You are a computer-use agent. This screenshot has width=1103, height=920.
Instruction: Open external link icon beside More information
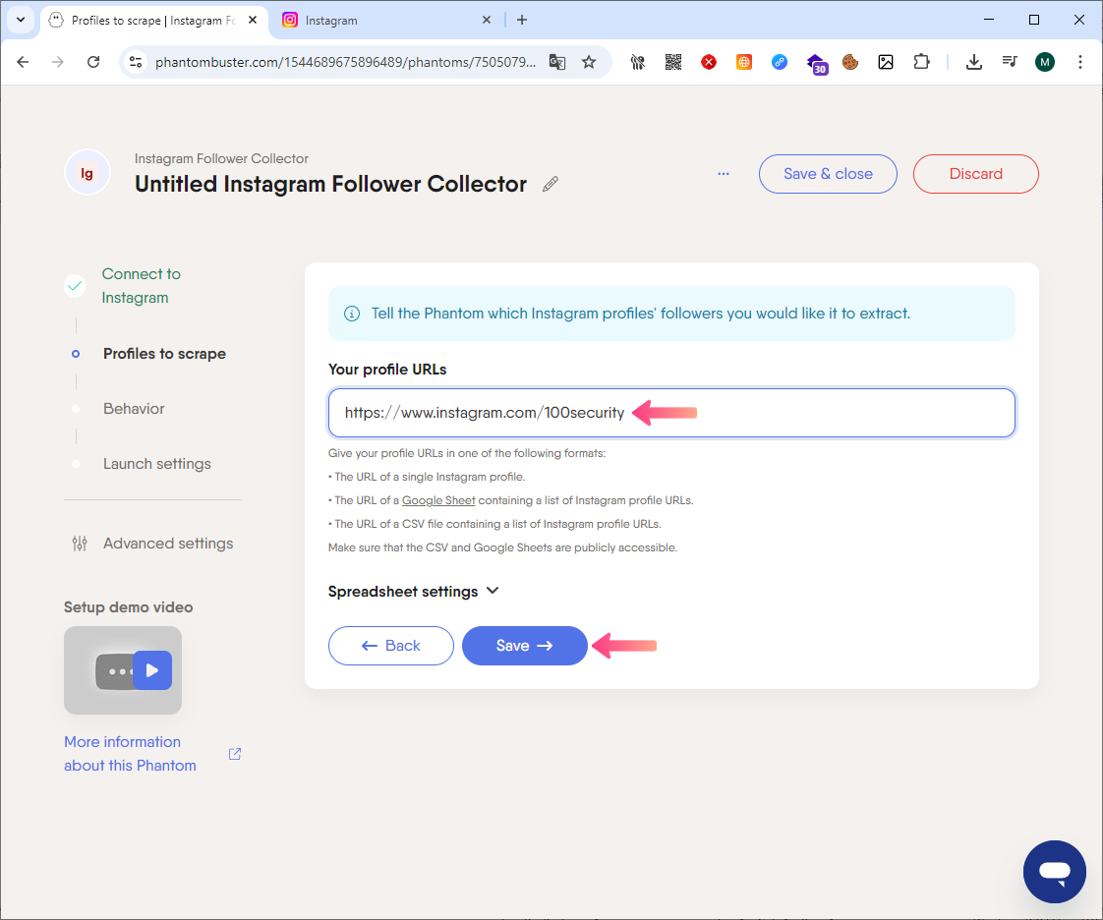[x=235, y=754]
